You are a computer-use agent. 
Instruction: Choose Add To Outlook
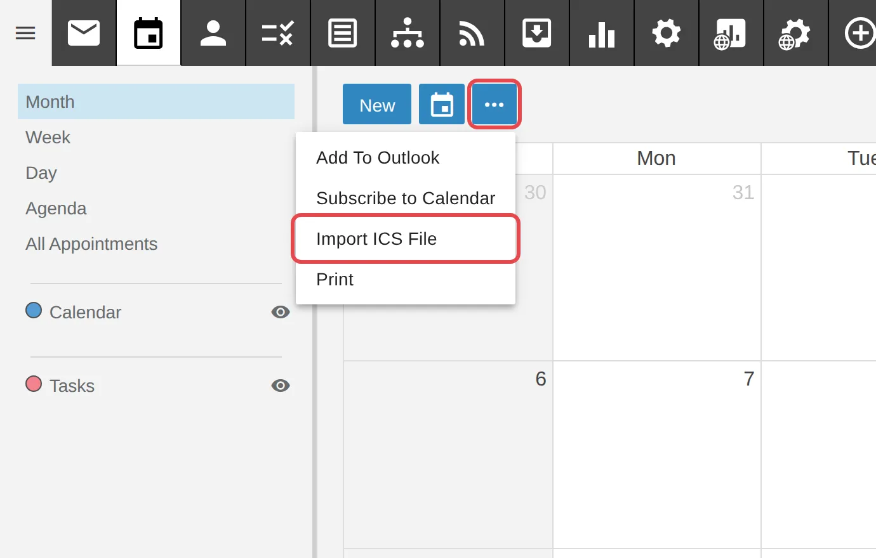pos(405,157)
